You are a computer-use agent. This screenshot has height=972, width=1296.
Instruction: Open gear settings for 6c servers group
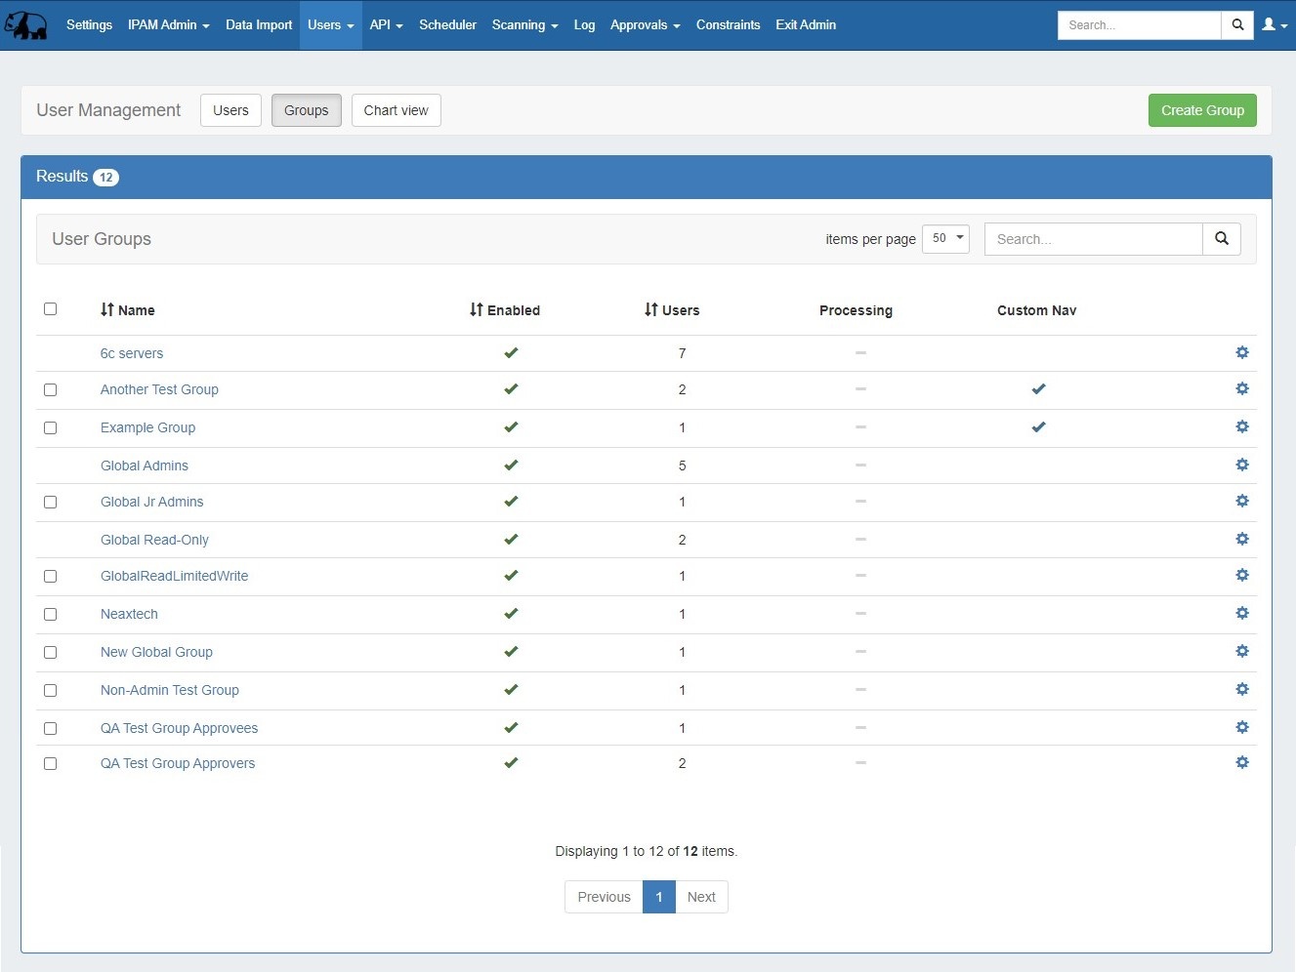click(x=1241, y=352)
